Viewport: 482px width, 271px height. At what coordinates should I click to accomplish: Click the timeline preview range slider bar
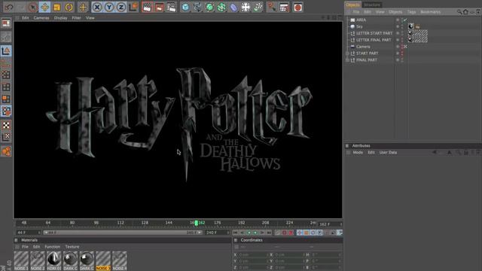122,233
